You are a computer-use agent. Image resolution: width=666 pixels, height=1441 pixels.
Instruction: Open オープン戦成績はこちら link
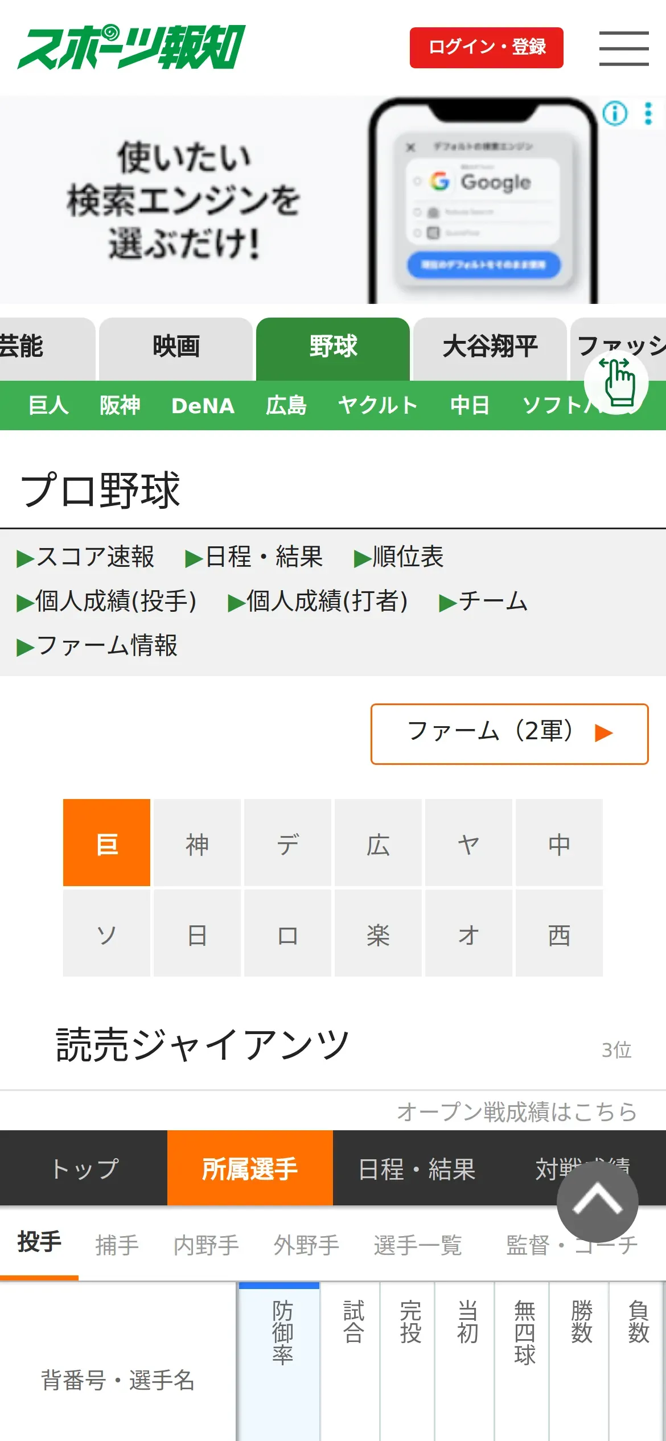[x=516, y=1111]
